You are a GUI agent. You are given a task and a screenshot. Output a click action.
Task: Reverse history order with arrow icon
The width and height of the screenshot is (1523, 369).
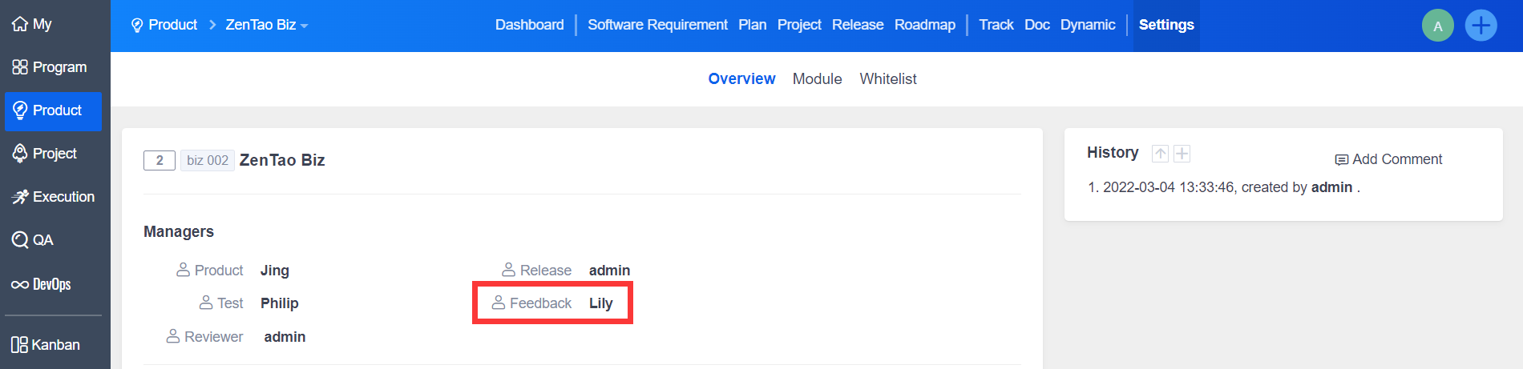pyautogui.click(x=1160, y=154)
